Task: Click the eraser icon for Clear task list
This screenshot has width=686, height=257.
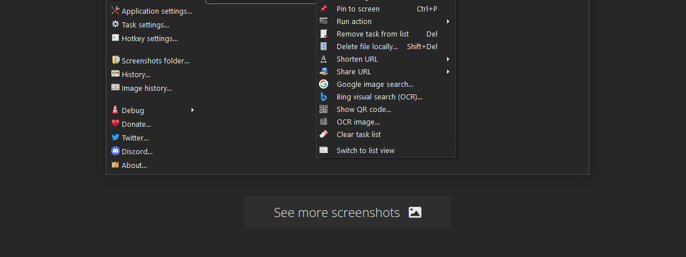Action: tap(324, 134)
